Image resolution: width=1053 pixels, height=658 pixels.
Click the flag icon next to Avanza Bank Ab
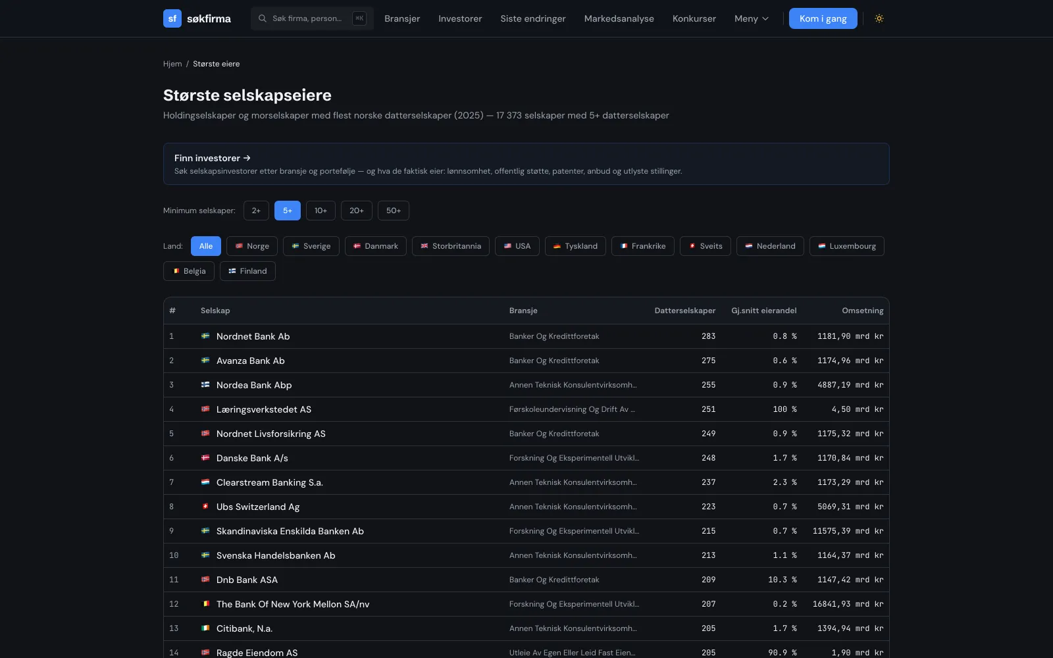click(x=205, y=361)
